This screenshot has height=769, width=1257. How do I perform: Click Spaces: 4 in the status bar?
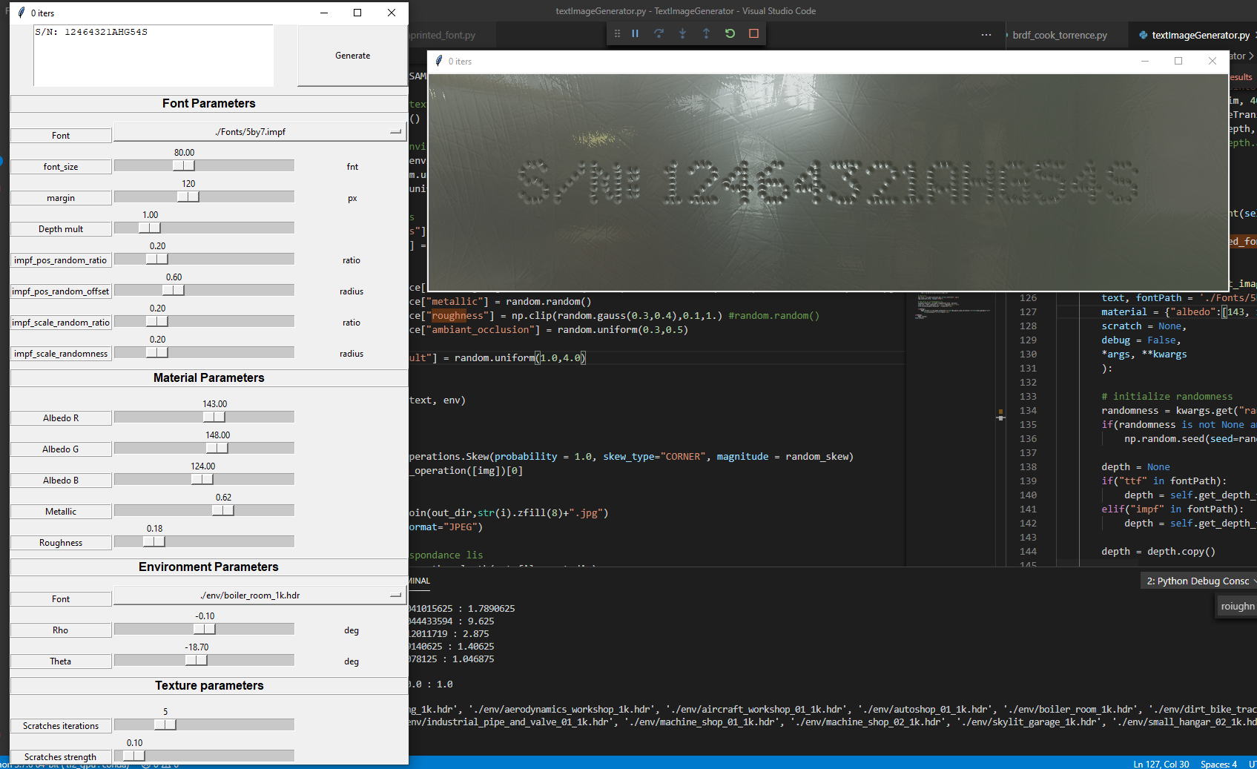pyautogui.click(x=1218, y=764)
